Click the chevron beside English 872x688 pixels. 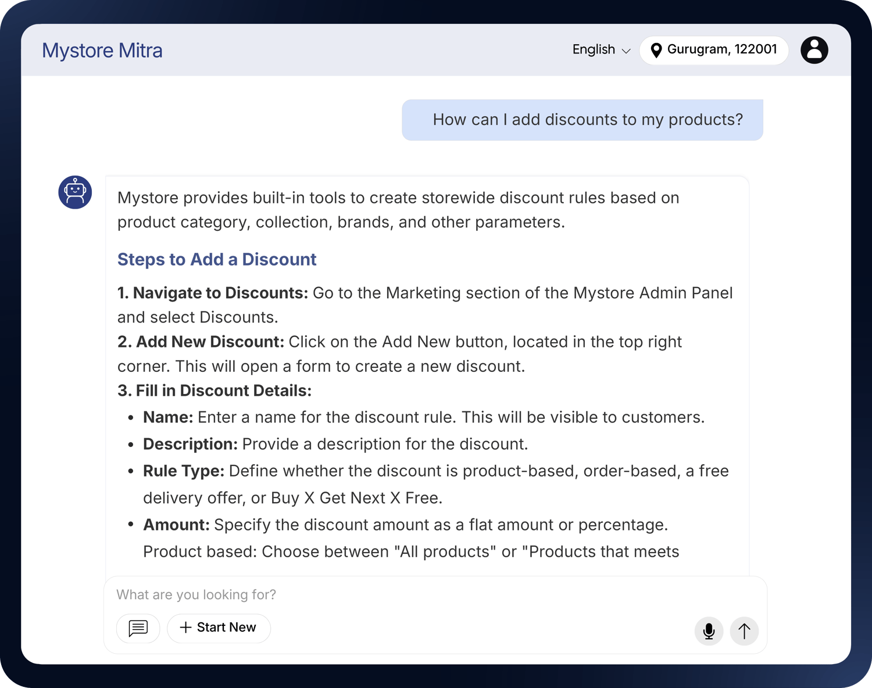click(x=626, y=51)
